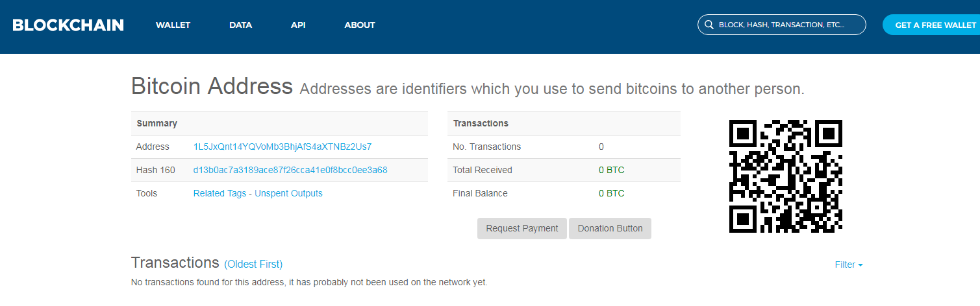This screenshot has height=306, width=980.
Task: Click the Hash 160 value link
Action: pos(290,170)
